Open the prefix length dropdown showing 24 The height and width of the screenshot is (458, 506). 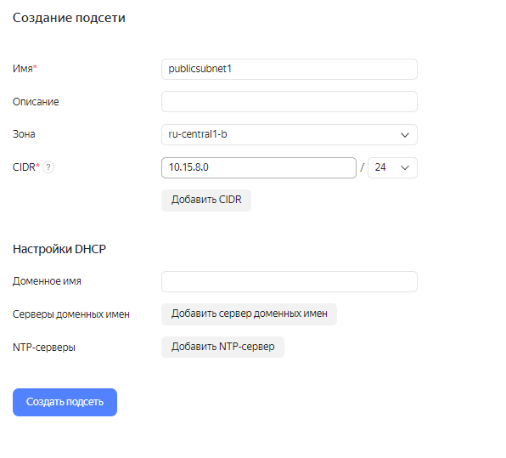click(x=392, y=167)
